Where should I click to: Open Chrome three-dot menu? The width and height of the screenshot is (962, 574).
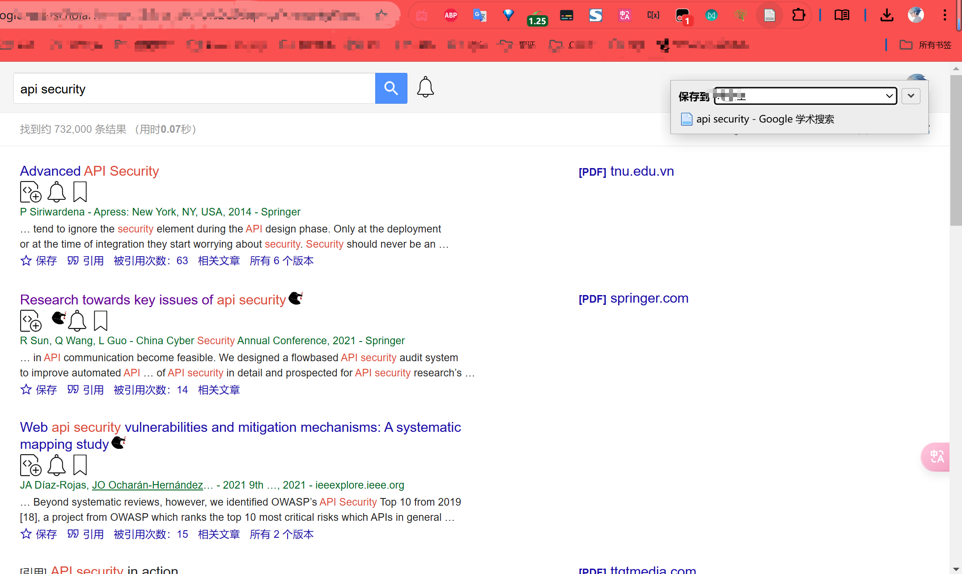click(x=945, y=15)
